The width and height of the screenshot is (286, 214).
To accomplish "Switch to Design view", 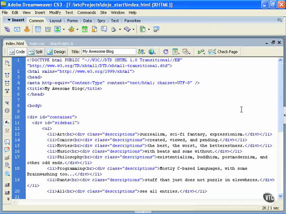I will click(56, 51).
